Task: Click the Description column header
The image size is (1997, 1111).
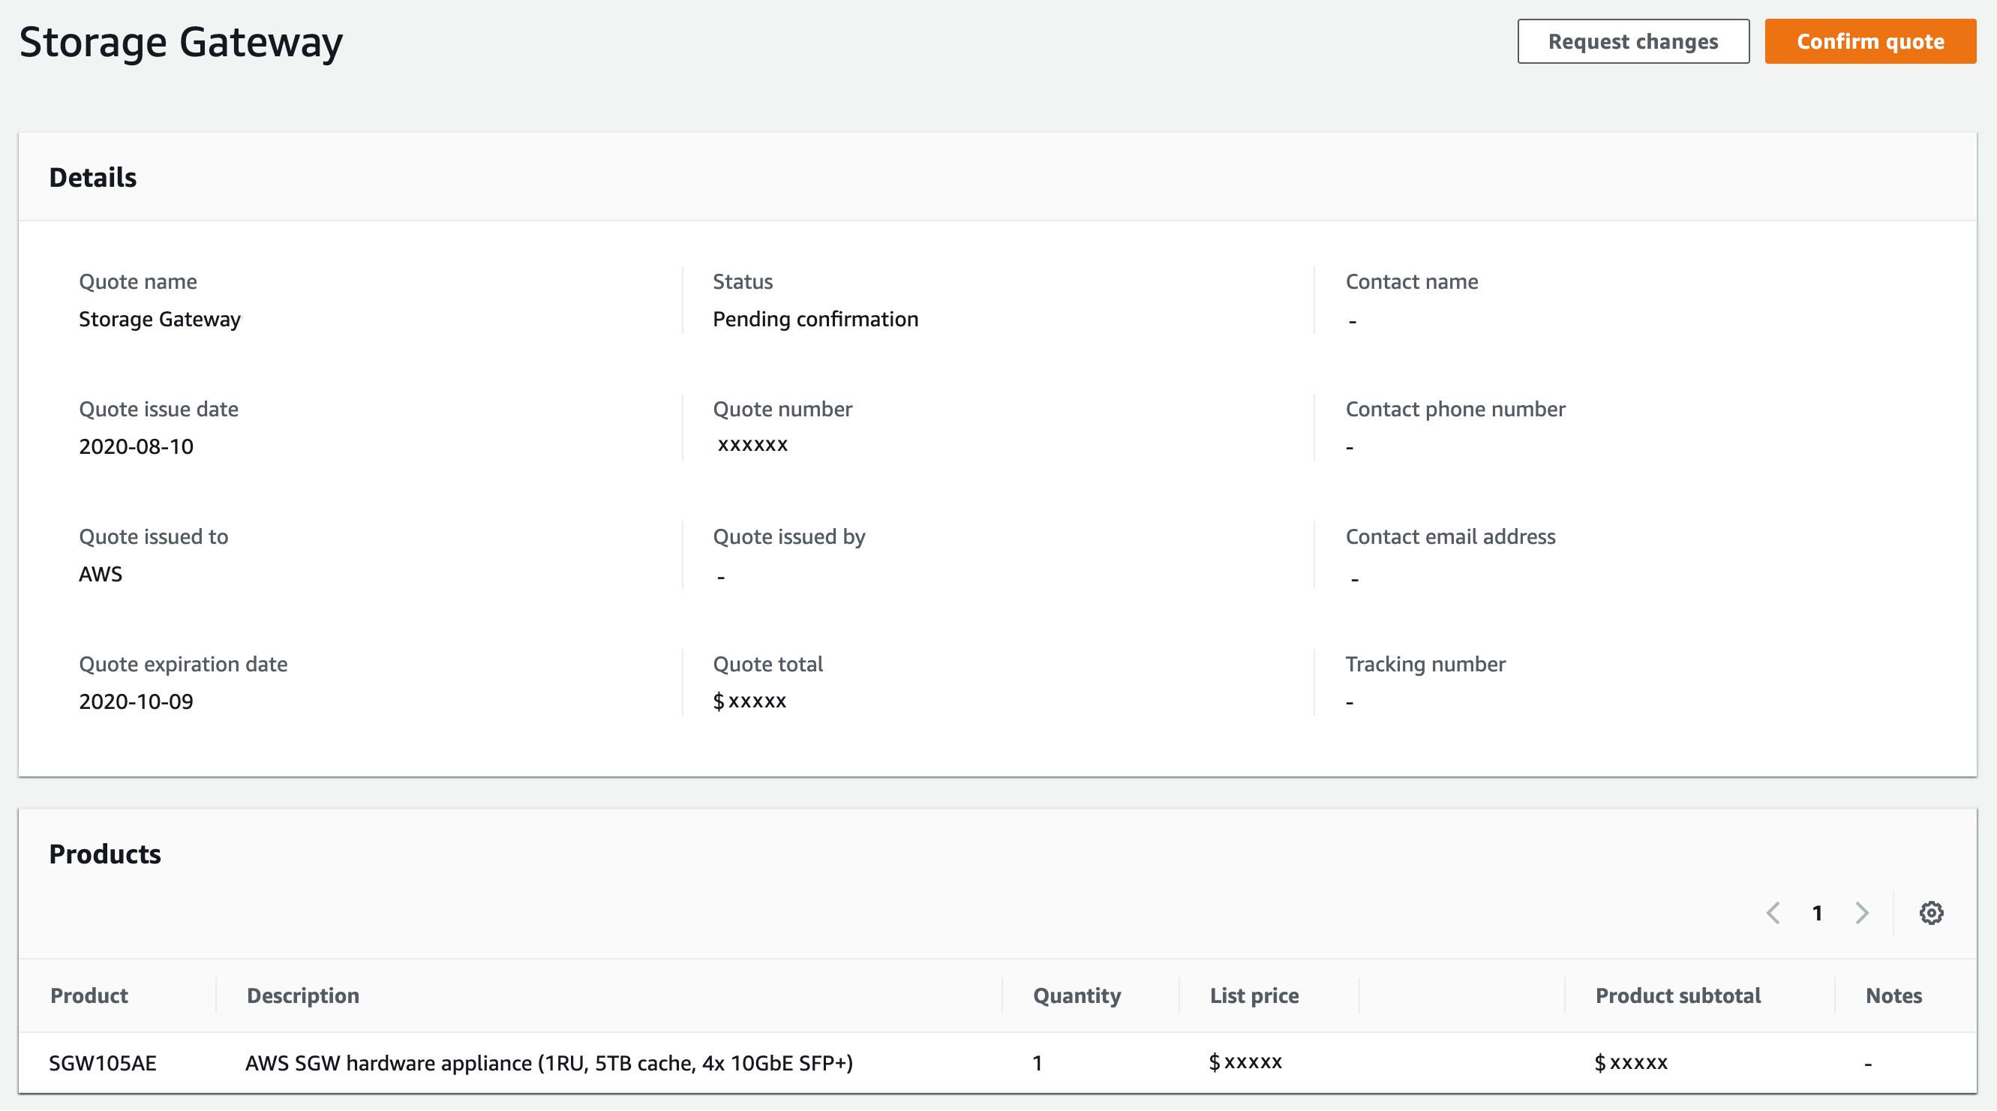Action: pos(302,995)
